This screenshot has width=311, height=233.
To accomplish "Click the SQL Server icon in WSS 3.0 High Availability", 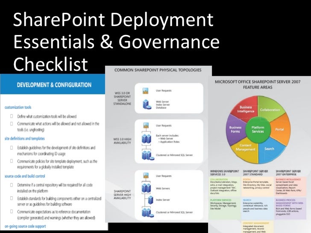I will 148,155.
